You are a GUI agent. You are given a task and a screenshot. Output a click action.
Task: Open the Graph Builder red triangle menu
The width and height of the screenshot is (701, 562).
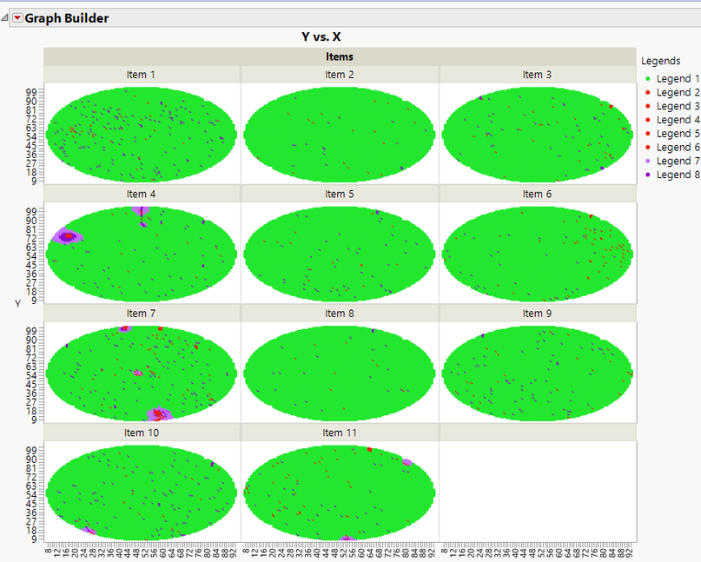[17, 18]
